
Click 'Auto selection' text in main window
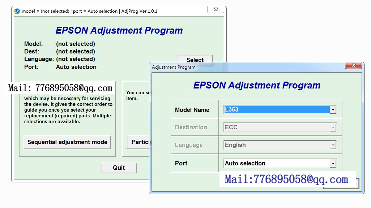point(76,67)
